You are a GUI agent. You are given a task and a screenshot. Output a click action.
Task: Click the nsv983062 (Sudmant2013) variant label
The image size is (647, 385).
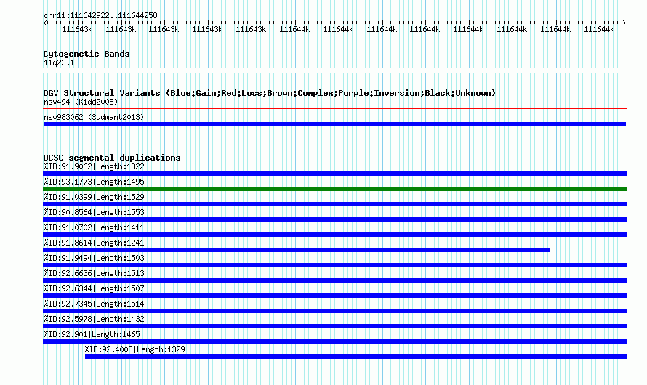94,117
